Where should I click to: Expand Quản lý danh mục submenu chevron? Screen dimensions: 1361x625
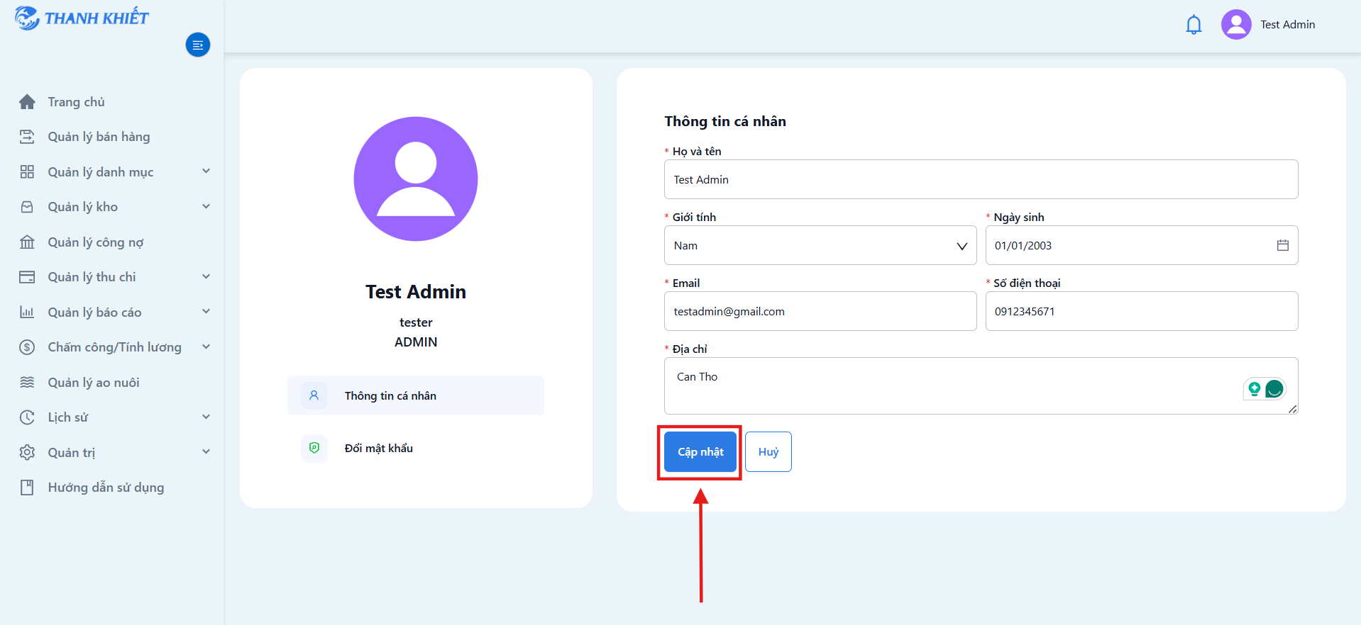point(206,171)
